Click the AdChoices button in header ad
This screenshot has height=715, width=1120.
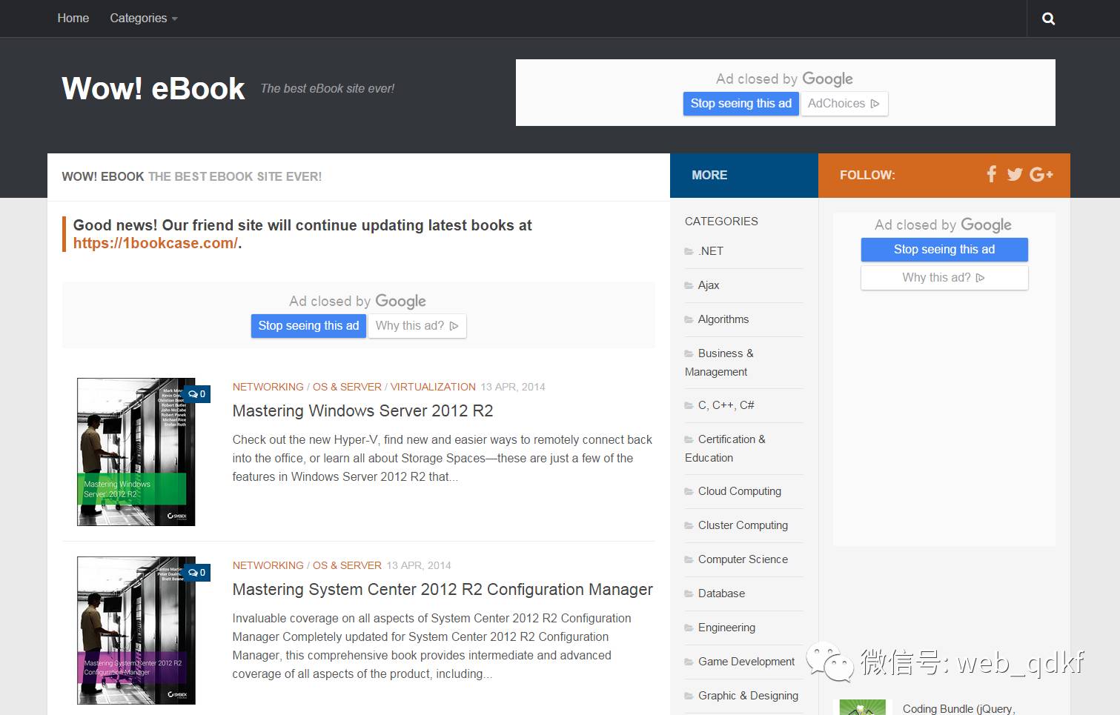click(x=844, y=104)
